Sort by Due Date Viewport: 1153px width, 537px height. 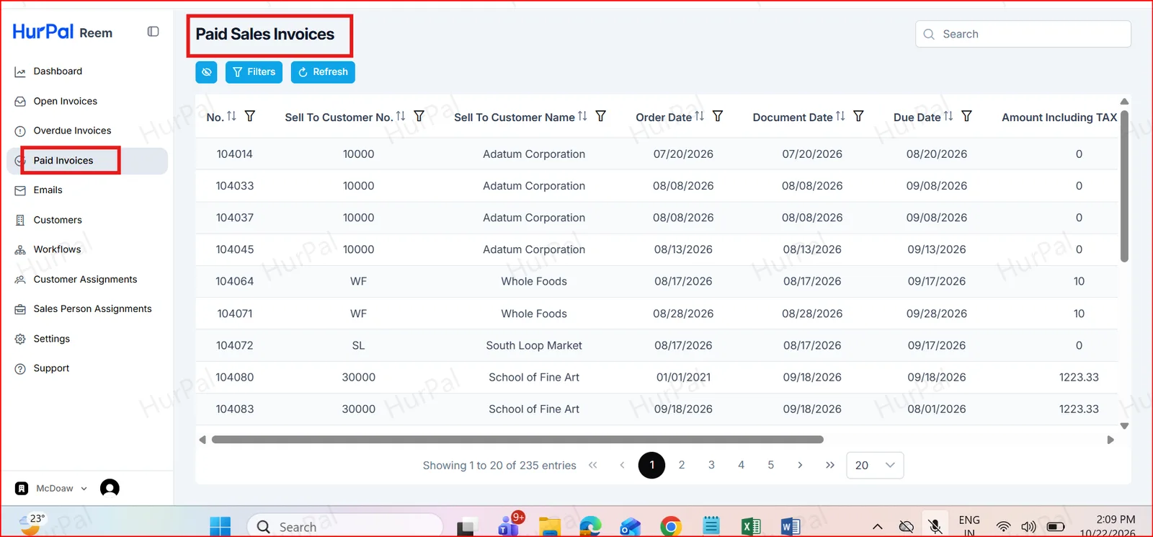(948, 116)
